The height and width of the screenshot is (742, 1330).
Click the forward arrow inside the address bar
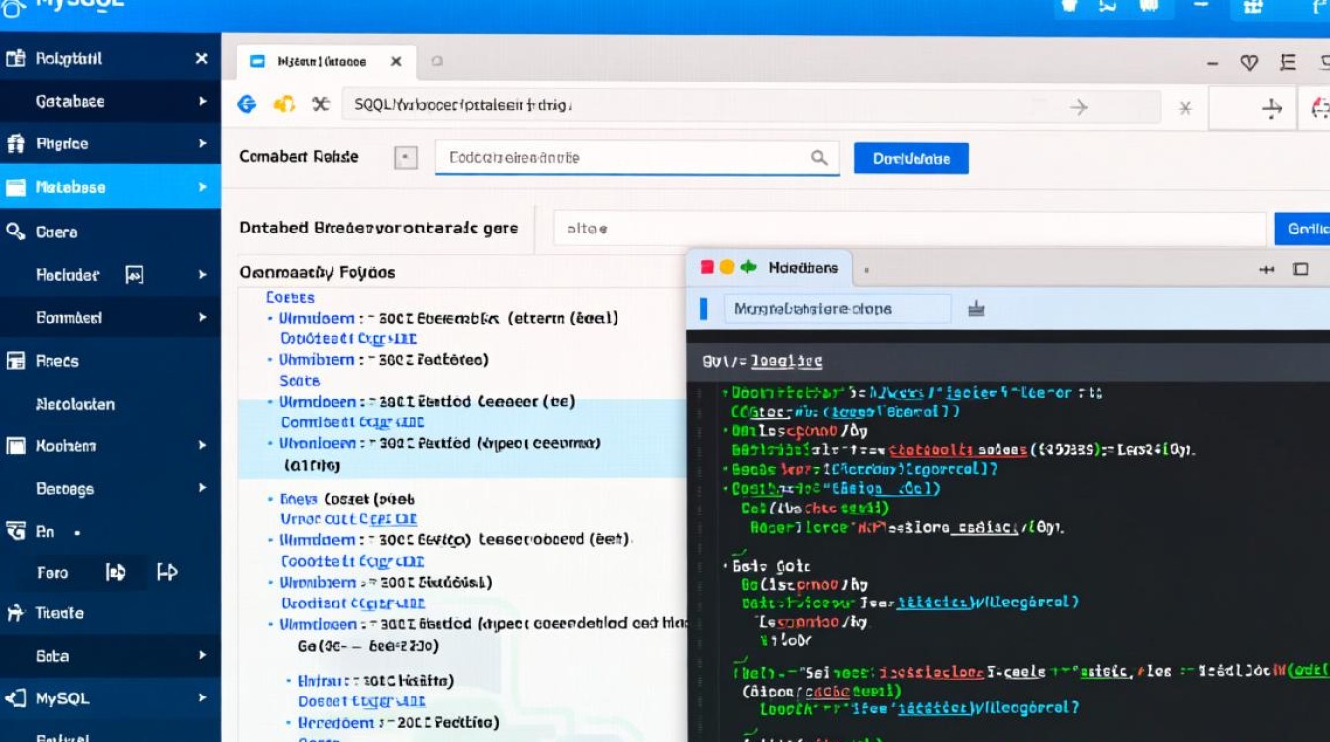(x=1079, y=107)
